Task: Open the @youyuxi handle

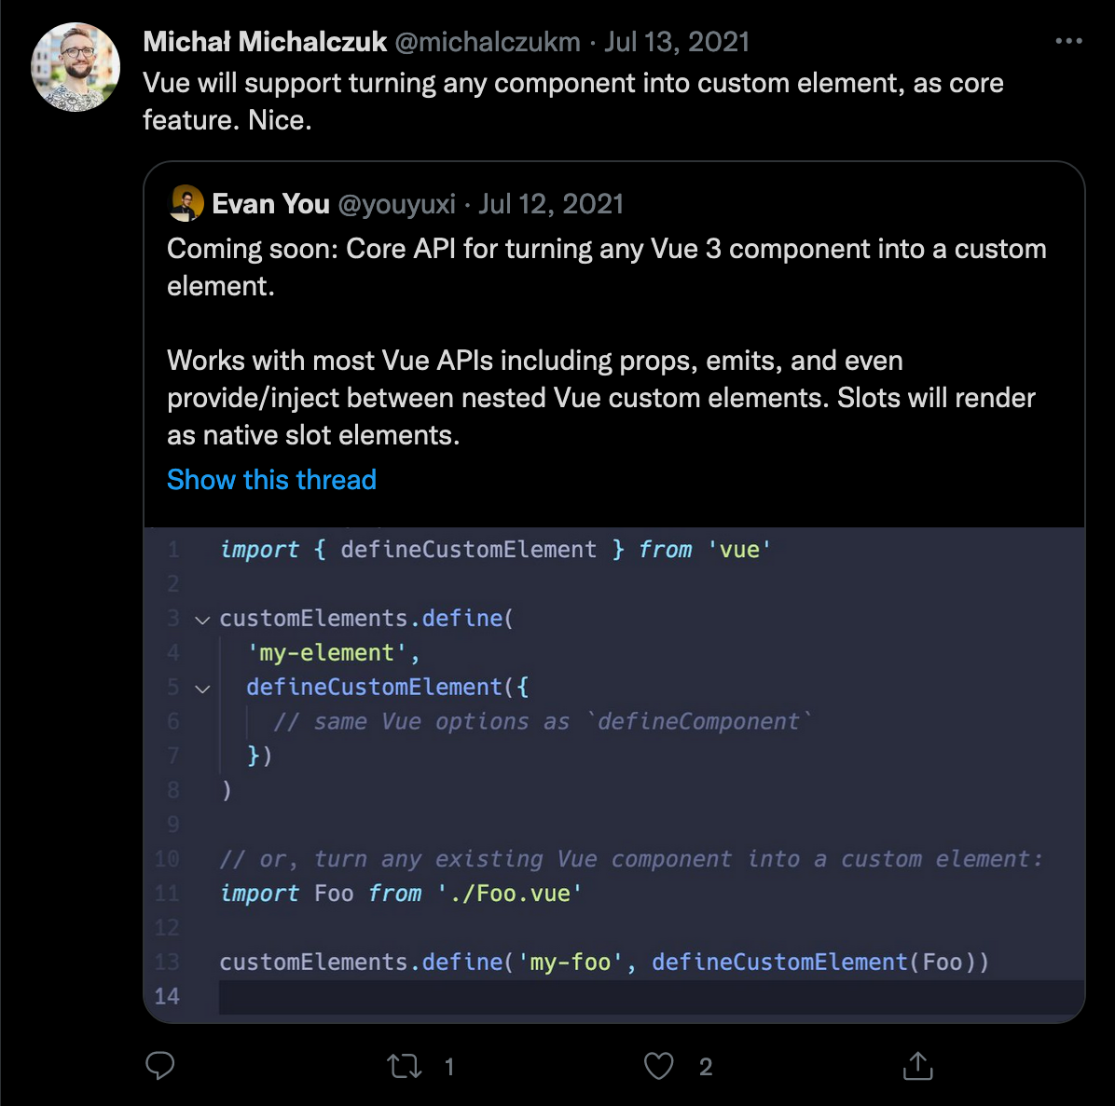Action: [x=397, y=205]
